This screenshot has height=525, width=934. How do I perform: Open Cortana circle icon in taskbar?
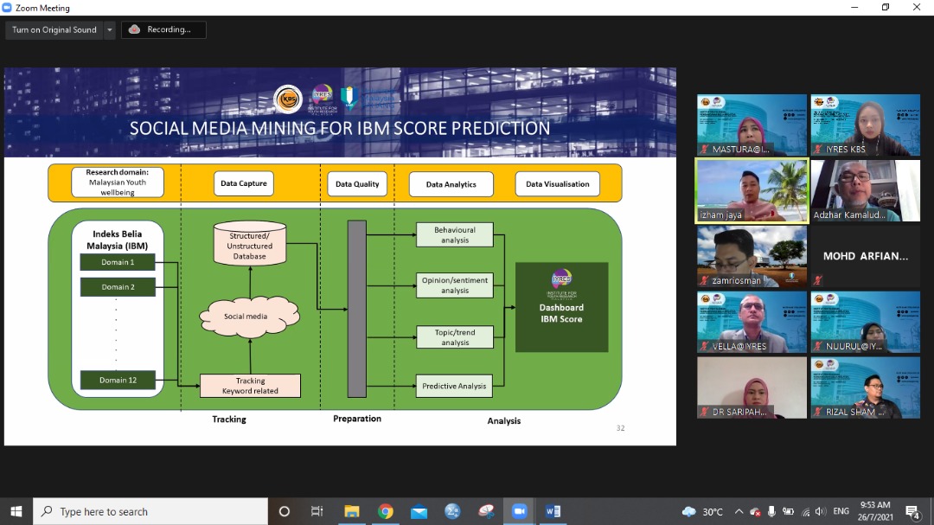coord(284,511)
